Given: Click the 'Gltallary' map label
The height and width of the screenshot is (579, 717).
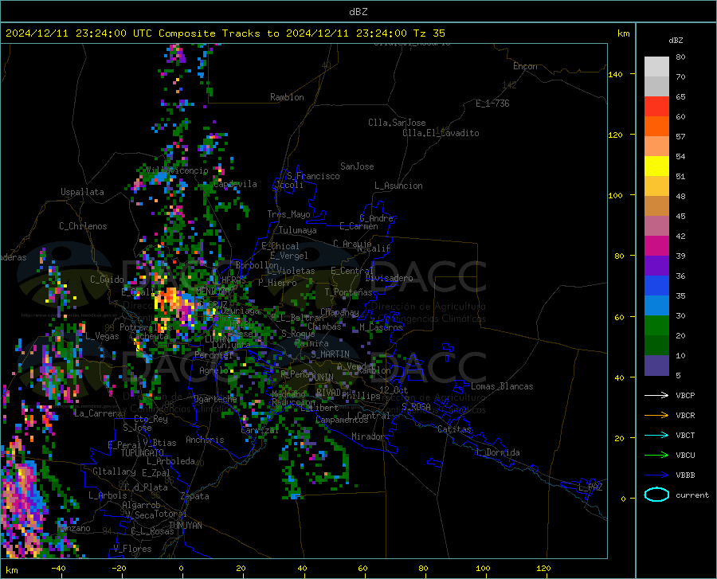Looking at the screenshot, I should point(114,471).
